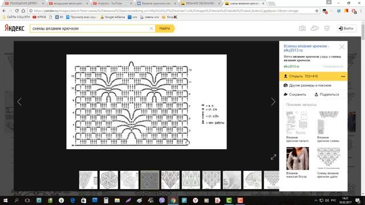
Task: Open Yandex browser from the taskbar
Action: click(195, 200)
